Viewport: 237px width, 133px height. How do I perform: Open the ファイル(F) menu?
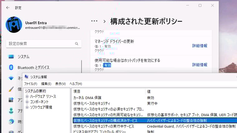tap(31, 84)
